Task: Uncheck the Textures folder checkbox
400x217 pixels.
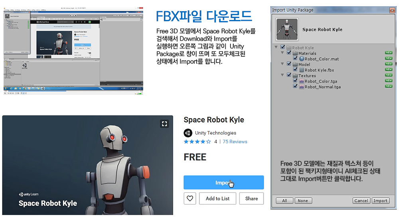Action: tap(289, 75)
